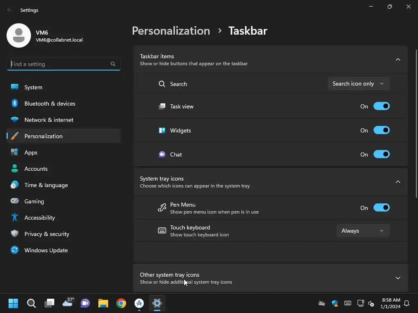This screenshot has height=313, width=418.
Task: Click the Accessibility figure icon
Action: point(15,218)
